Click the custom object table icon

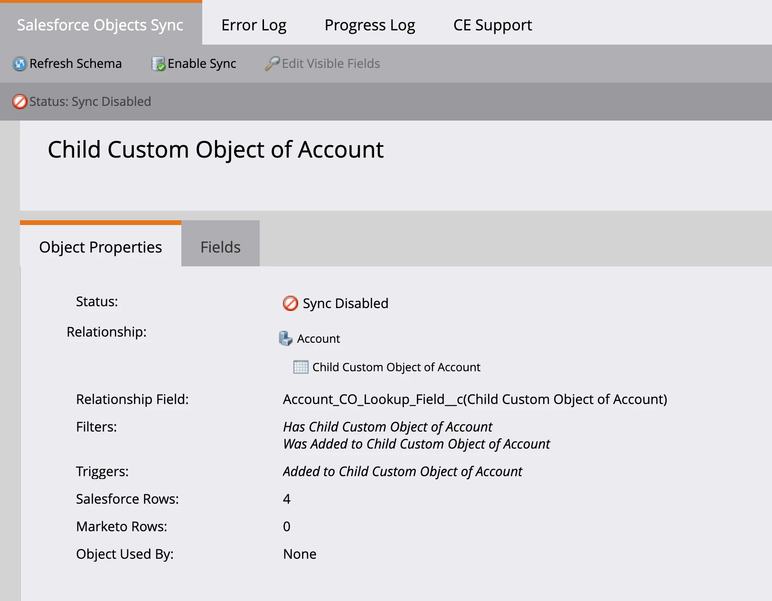pyautogui.click(x=301, y=367)
